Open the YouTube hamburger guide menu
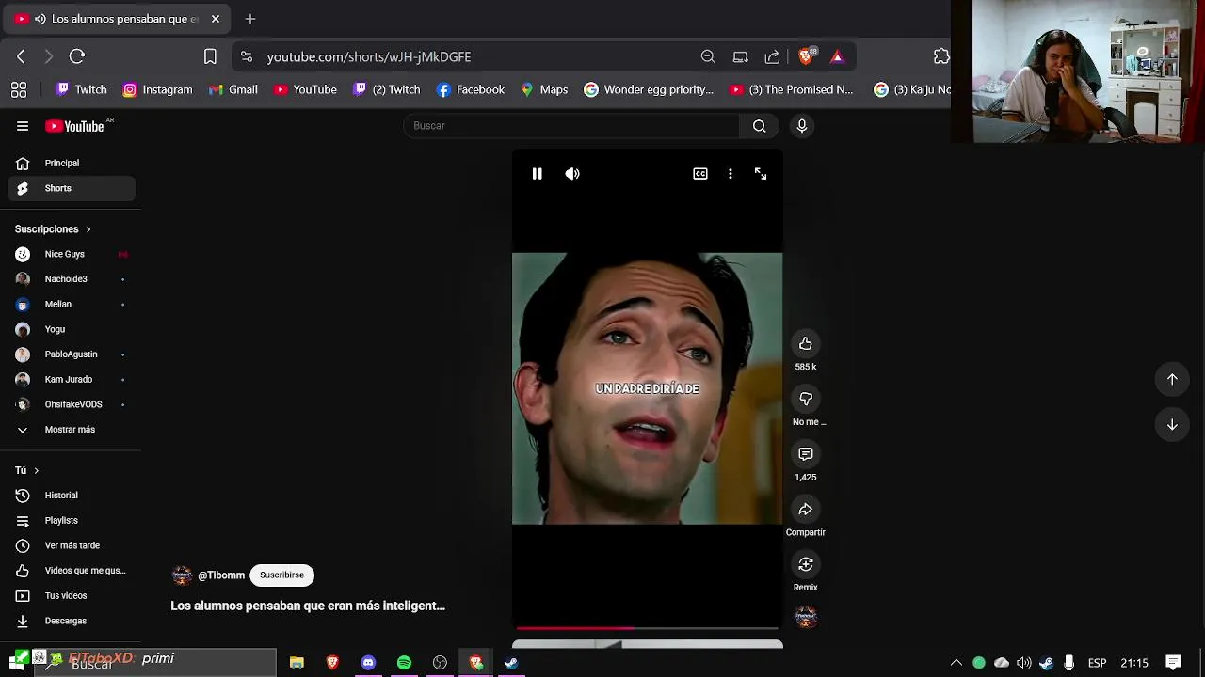The image size is (1205, 677). point(23,126)
